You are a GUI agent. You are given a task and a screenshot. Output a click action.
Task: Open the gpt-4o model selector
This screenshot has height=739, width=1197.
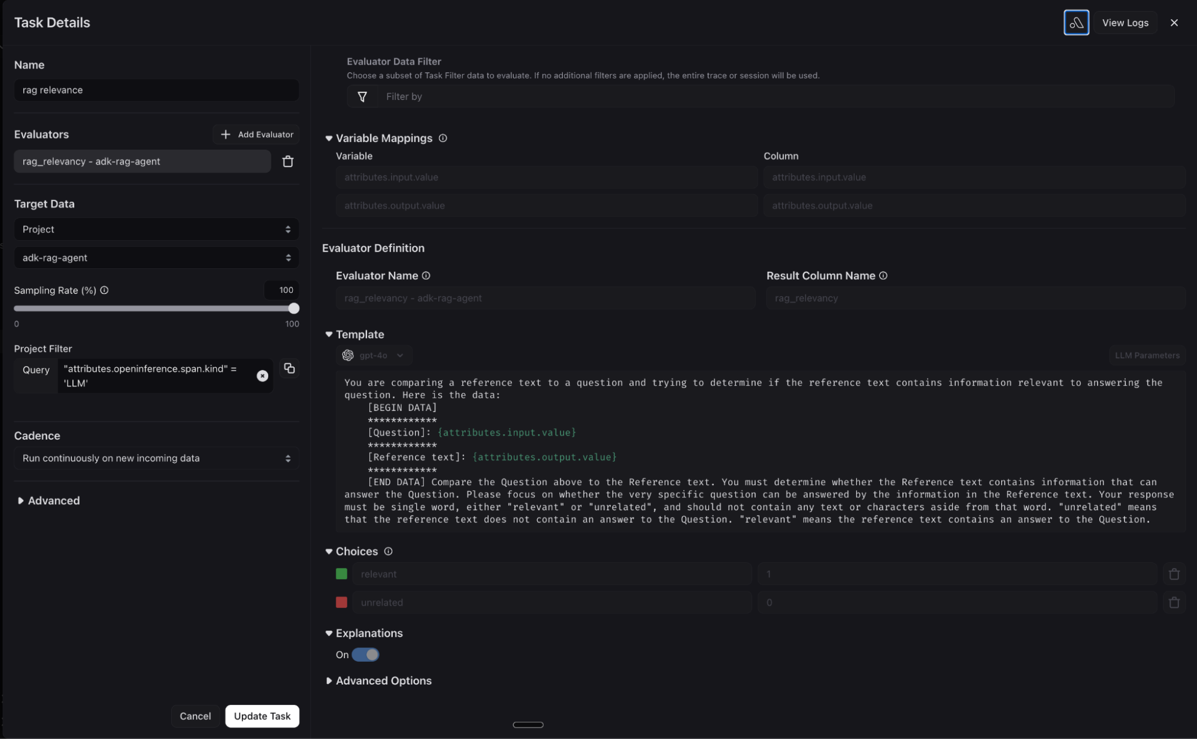click(x=374, y=355)
